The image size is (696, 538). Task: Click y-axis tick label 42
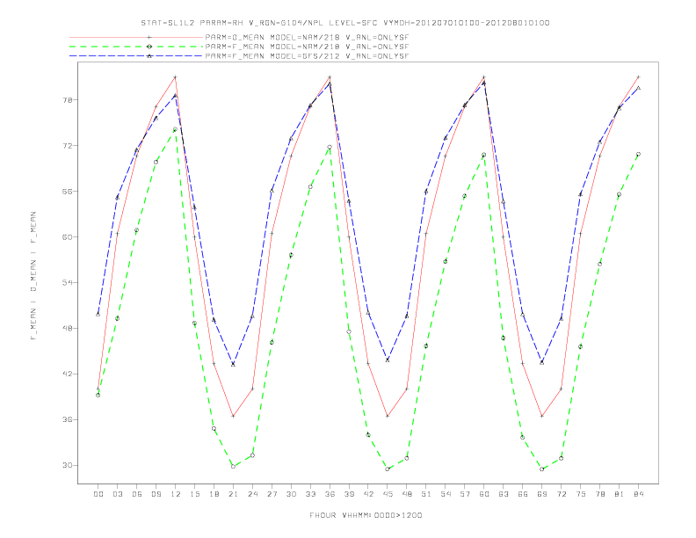pos(67,374)
